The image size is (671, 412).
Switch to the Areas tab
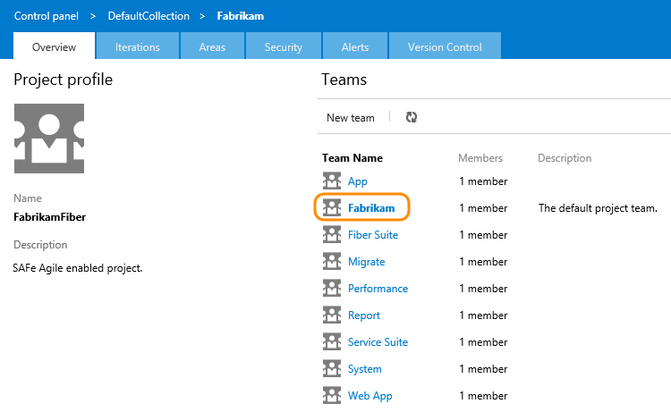point(212,46)
